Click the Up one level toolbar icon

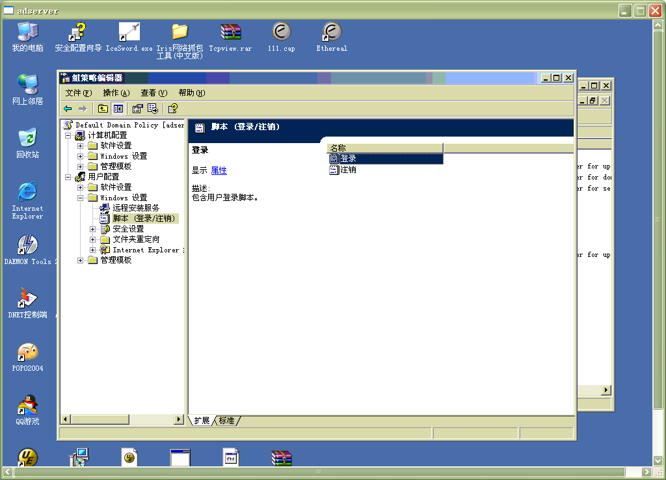[103, 109]
